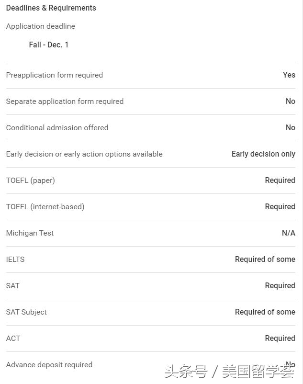Click the Conditional admission offered label
303x384 pixels.
pyautogui.click(x=57, y=128)
